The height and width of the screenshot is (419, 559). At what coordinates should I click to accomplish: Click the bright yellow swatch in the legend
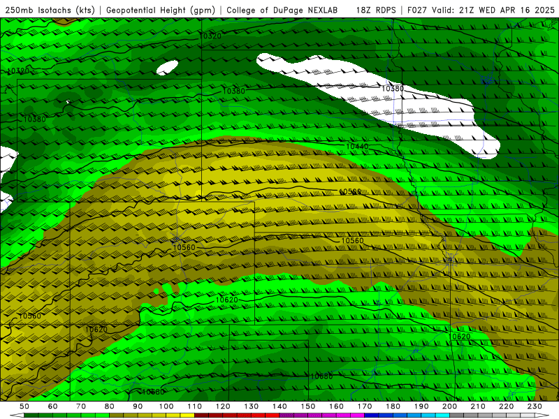(x=187, y=416)
